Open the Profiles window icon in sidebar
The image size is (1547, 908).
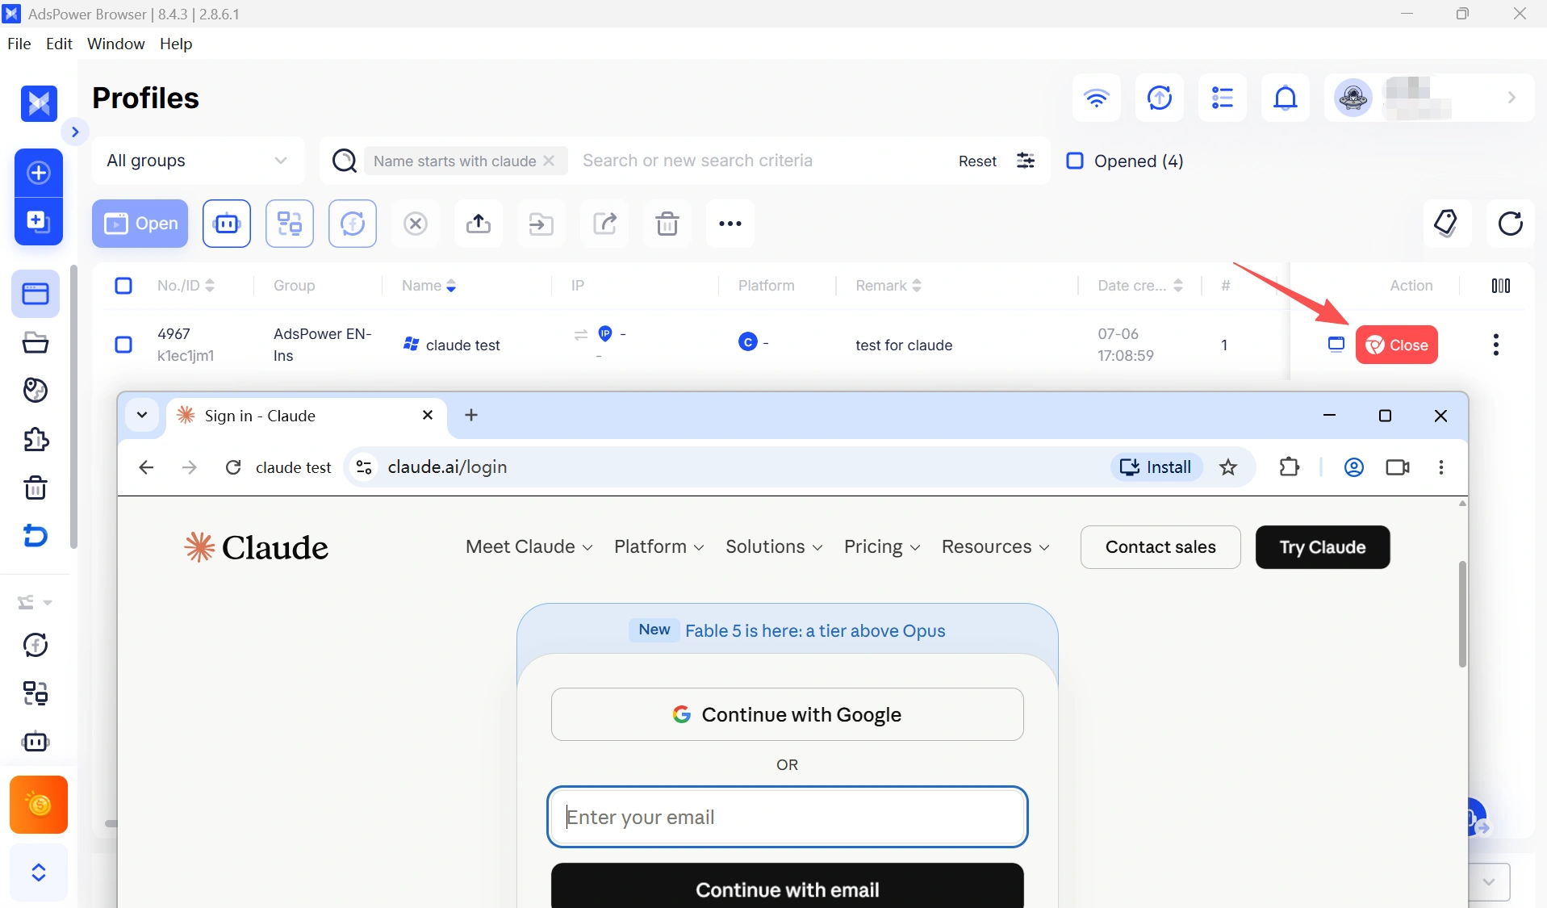click(x=36, y=294)
